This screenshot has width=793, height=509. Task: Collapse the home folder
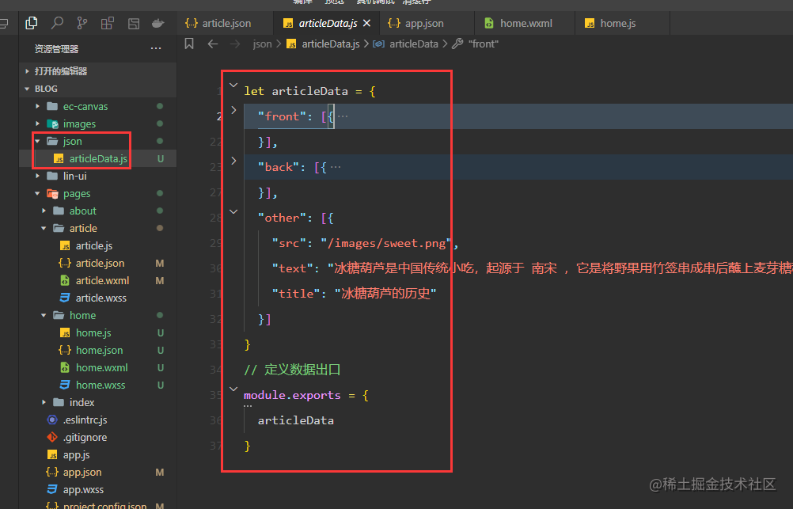(97, 315)
